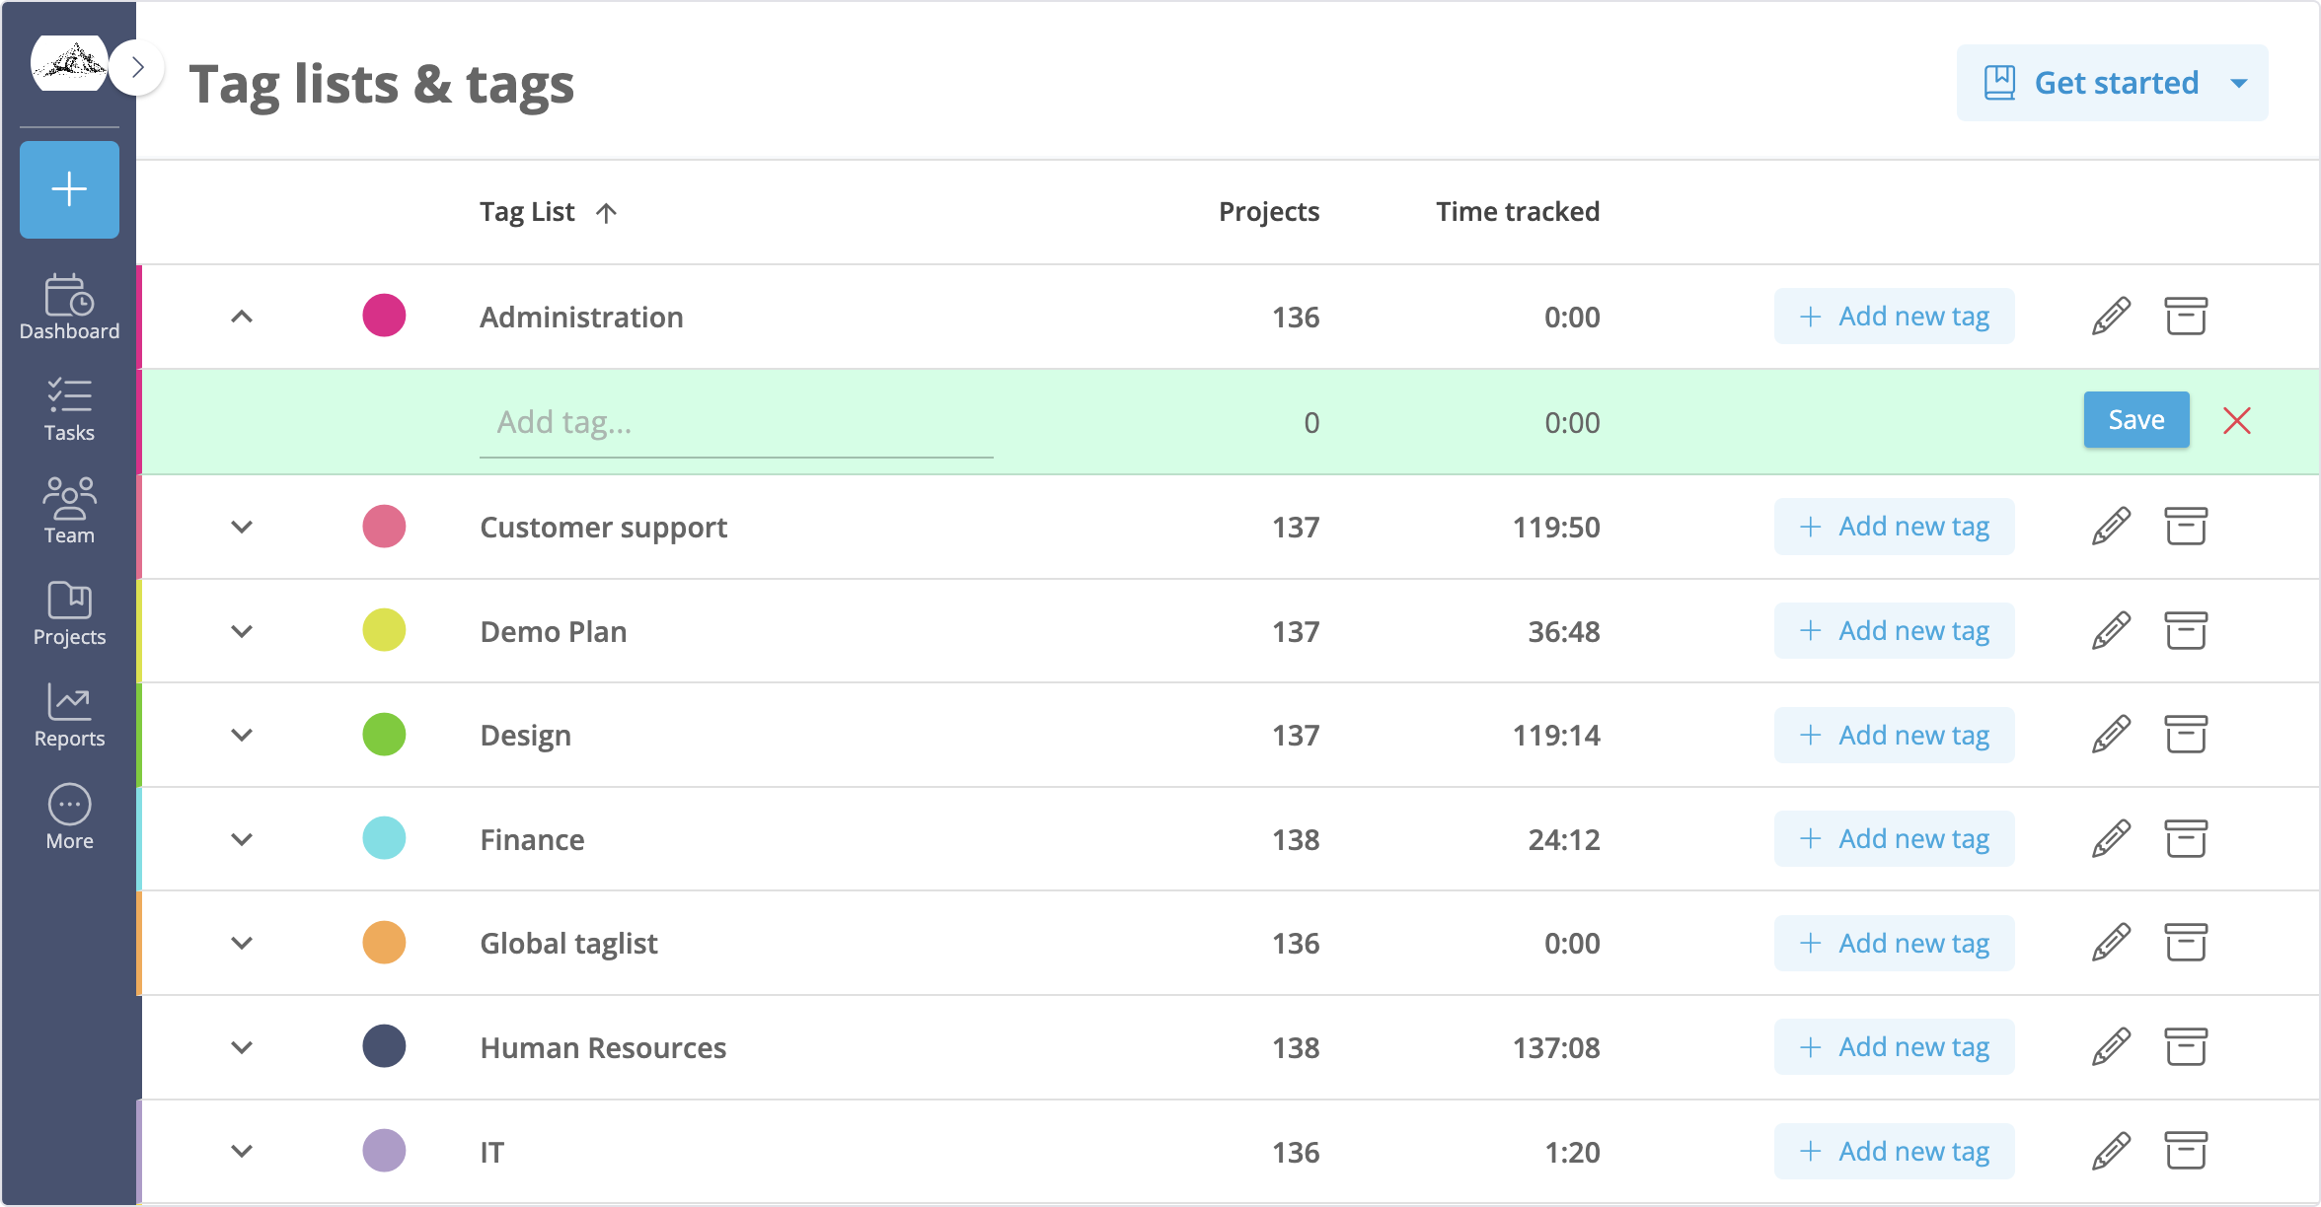The width and height of the screenshot is (2321, 1207).
Task: Toggle Tag List sort order
Action: coord(607,212)
